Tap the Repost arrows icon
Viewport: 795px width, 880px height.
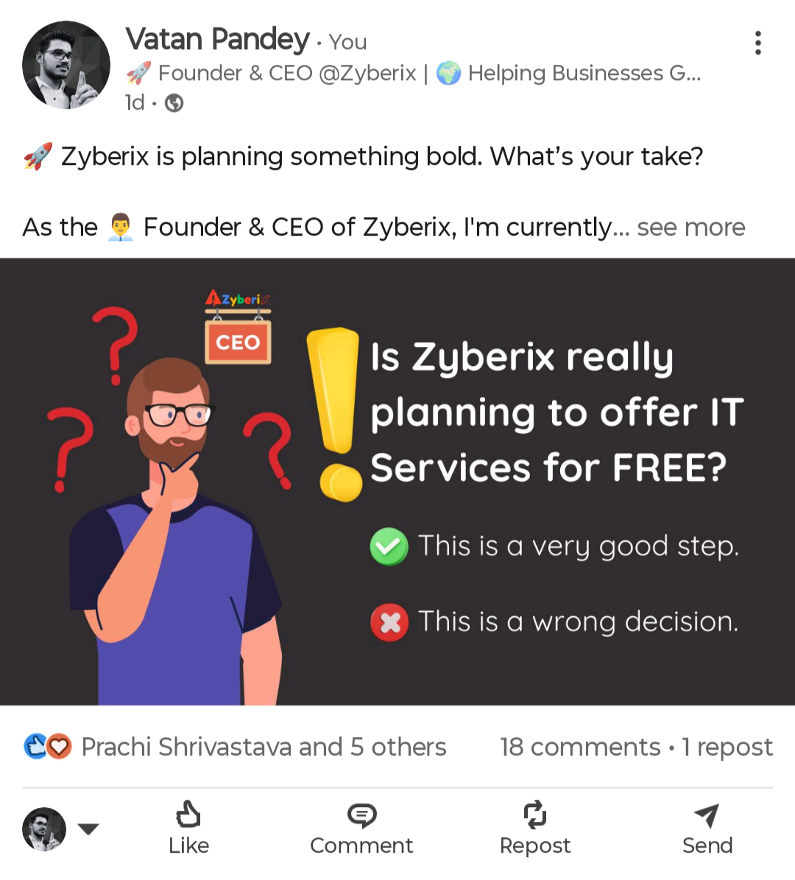click(535, 814)
